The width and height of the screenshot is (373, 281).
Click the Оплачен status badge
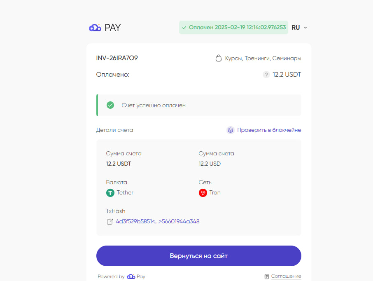point(233,27)
